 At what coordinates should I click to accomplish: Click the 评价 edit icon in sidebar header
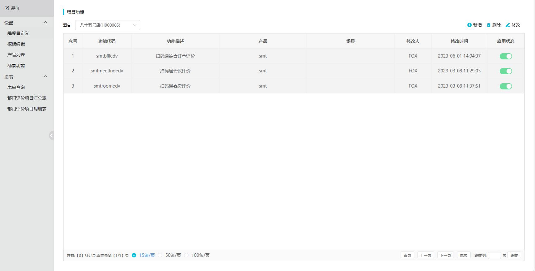pyautogui.click(x=7, y=8)
